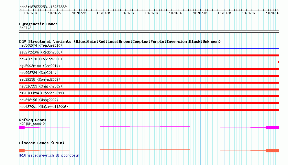This screenshot has height=165, width=288.
Task: Click the right magenta HRG exon block
Action: (272, 128)
